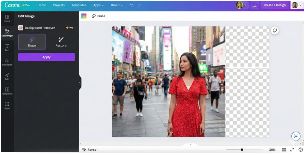Expand the Brand dropdown menu
This screenshot has height=155, width=305.
[x=117, y=5]
